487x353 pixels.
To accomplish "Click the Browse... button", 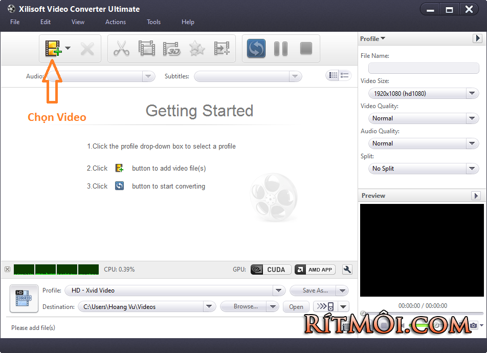I will coord(243,307).
